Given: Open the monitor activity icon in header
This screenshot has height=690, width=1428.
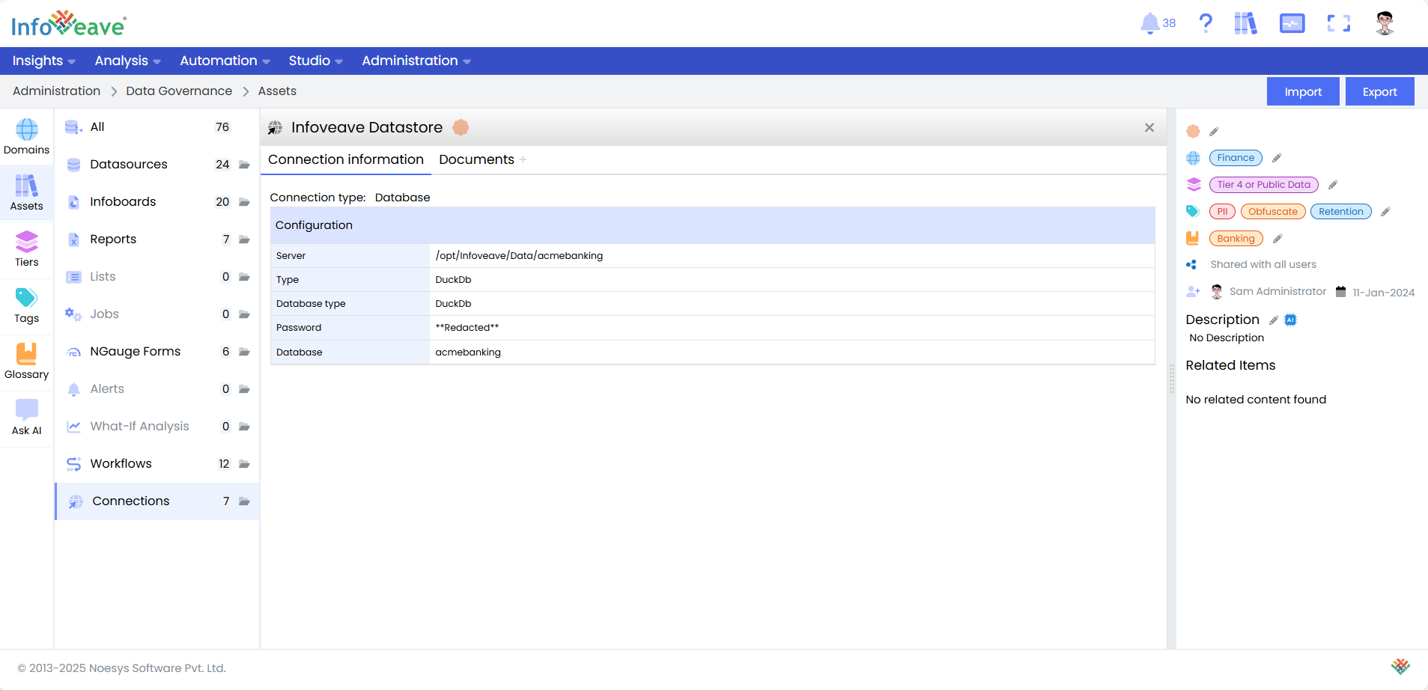Looking at the screenshot, I should pyautogui.click(x=1292, y=23).
